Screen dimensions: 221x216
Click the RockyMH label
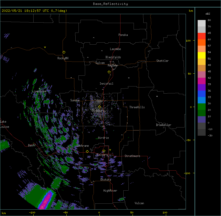tap(63, 58)
